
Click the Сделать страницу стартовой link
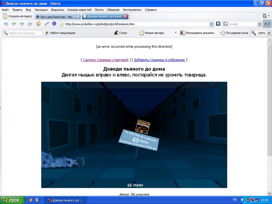(105, 60)
